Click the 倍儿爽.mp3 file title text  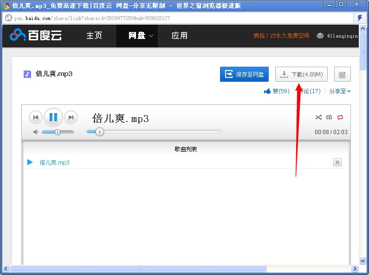[x=54, y=74]
